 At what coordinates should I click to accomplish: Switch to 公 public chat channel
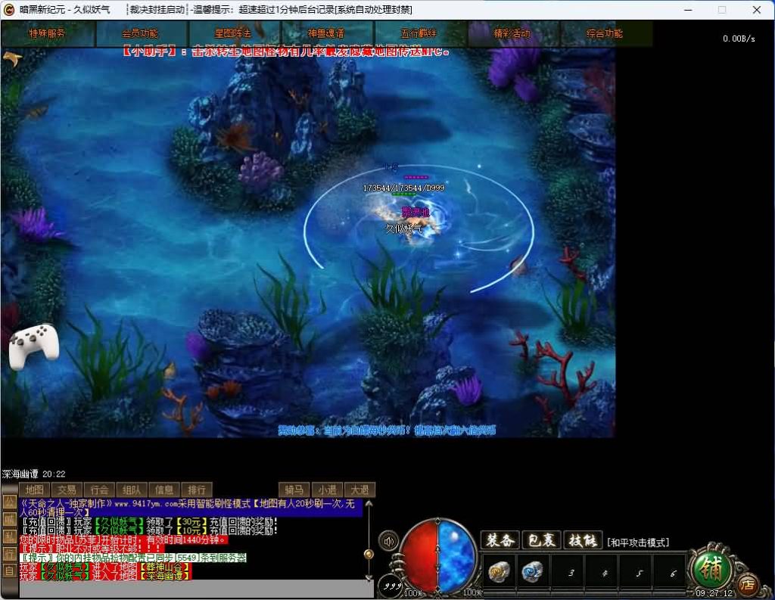[x=9, y=502]
